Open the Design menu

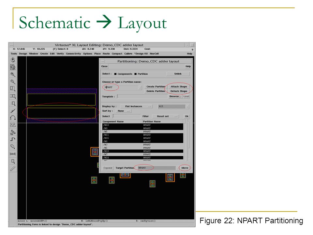coord(23,54)
